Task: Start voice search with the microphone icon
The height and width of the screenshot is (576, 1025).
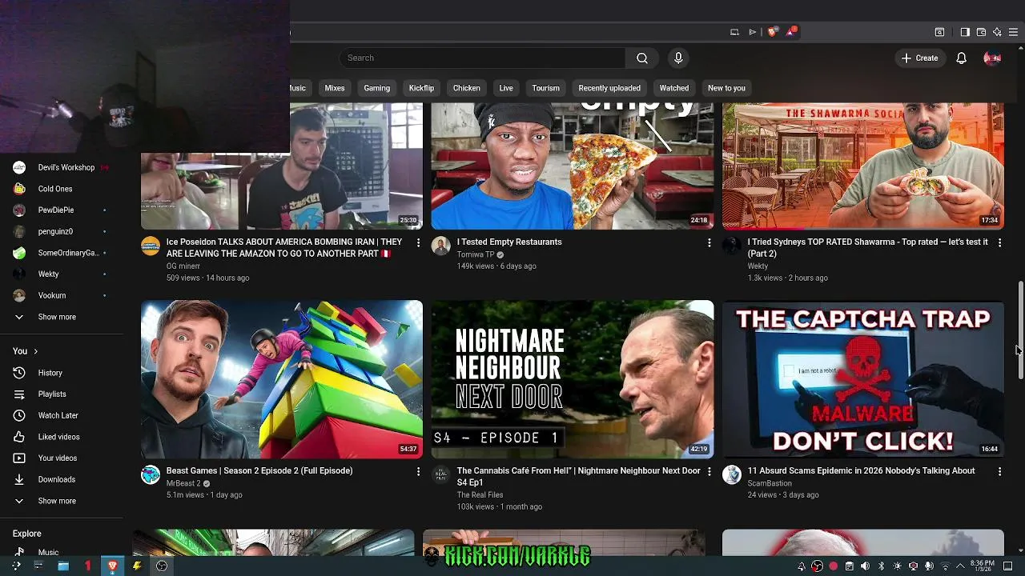Action: [x=678, y=58]
